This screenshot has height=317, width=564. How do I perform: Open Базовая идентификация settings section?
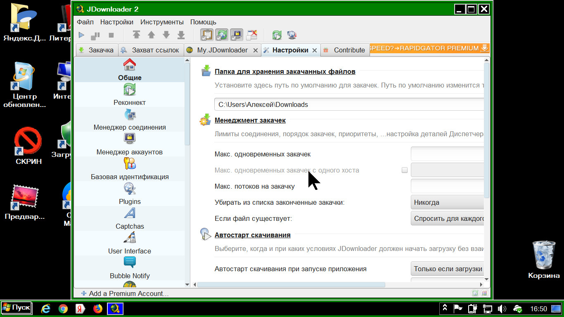(130, 168)
